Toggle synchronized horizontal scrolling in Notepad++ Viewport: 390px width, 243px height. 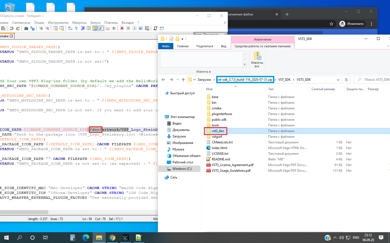(x=62, y=28)
